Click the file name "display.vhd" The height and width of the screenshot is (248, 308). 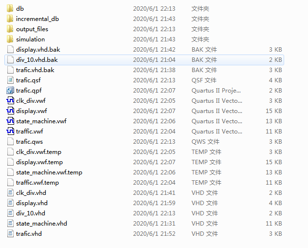click(32, 203)
